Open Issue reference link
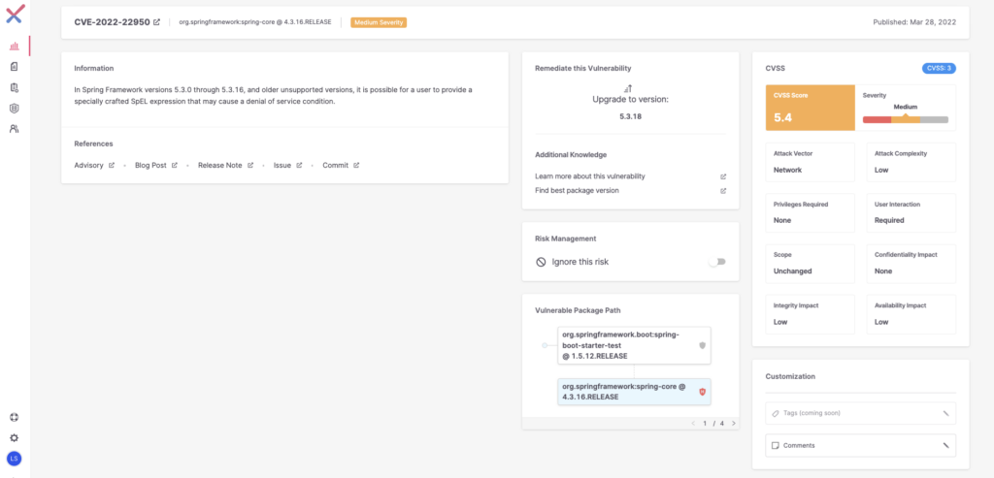 coord(282,165)
